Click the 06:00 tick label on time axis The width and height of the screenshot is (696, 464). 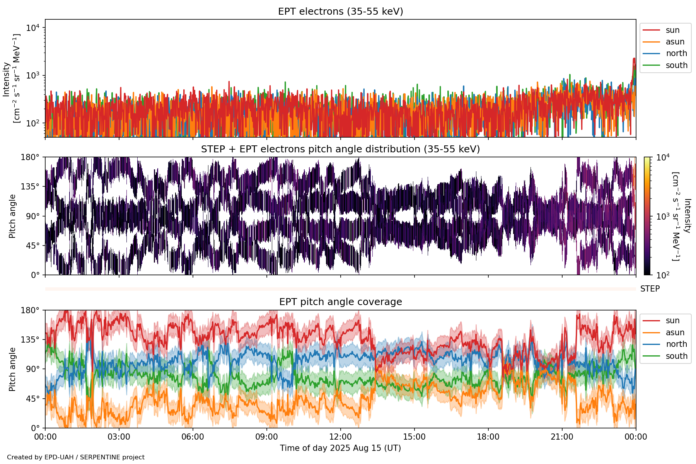[x=193, y=437]
